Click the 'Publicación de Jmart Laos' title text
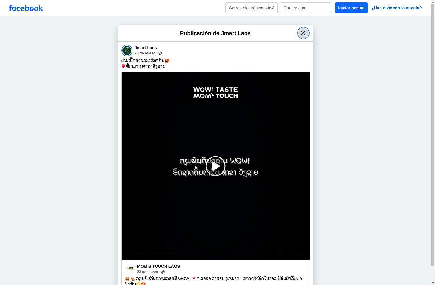 (215, 33)
